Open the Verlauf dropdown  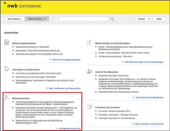tap(143, 19)
